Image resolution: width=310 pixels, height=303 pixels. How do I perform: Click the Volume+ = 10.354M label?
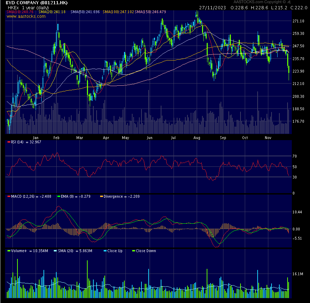click(x=30, y=251)
